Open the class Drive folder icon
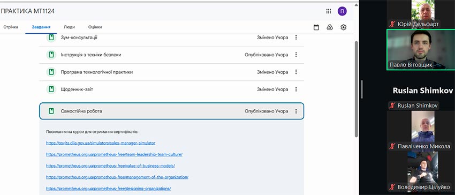This screenshot has height=195, width=455. pyautogui.click(x=330, y=27)
